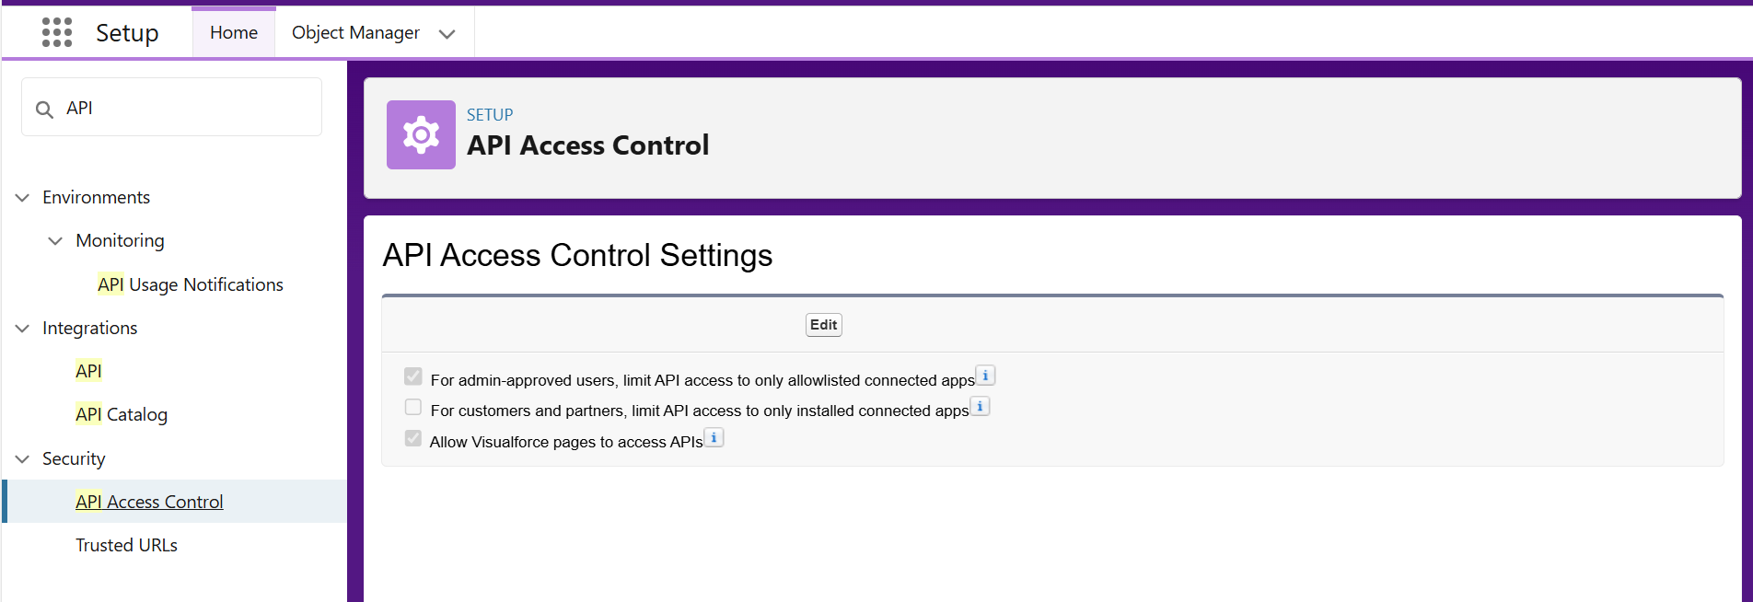The width and height of the screenshot is (1753, 602).
Task: Collapse the Security section
Action: pyautogui.click(x=23, y=459)
